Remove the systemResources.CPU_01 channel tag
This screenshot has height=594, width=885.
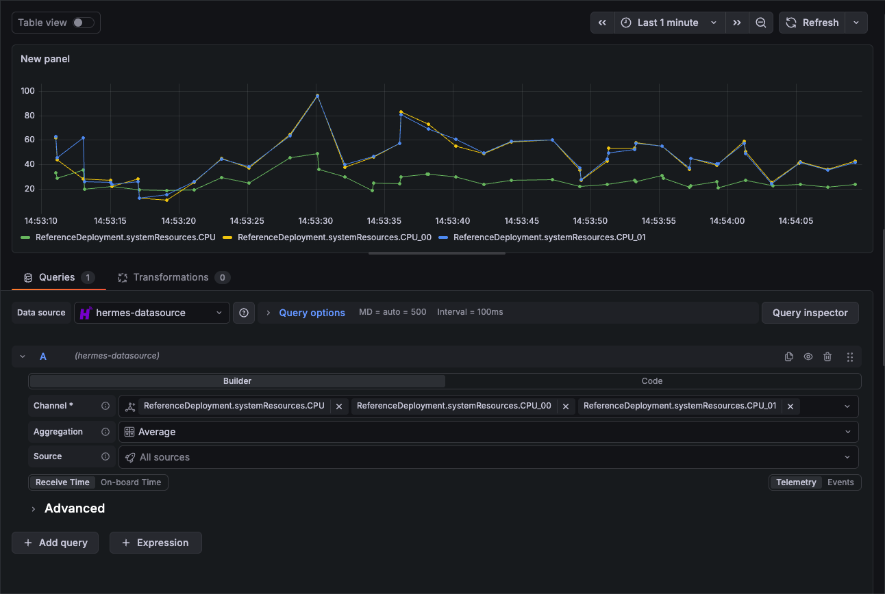(x=790, y=406)
